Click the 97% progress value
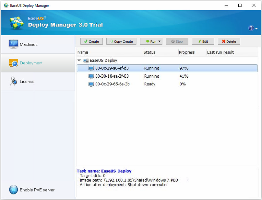This screenshot has width=262, height=200. pyautogui.click(x=184, y=68)
